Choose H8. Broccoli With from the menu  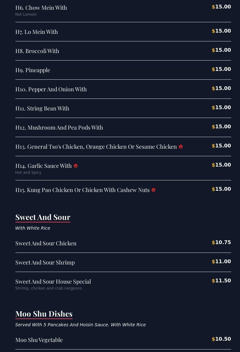click(x=37, y=51)
